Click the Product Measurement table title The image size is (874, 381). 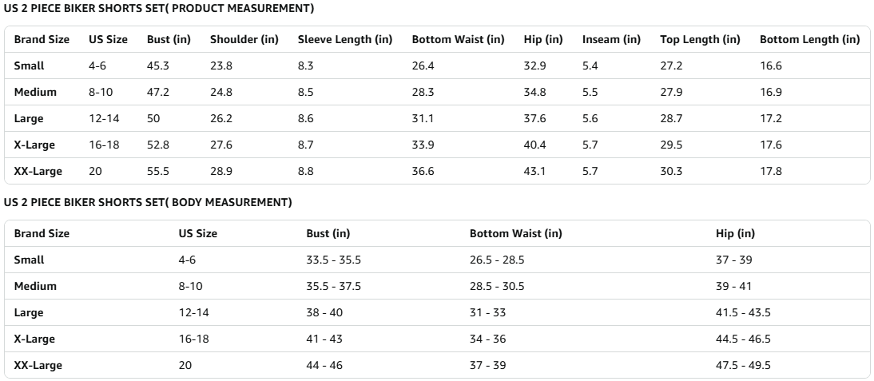click(x=158, y=9)
